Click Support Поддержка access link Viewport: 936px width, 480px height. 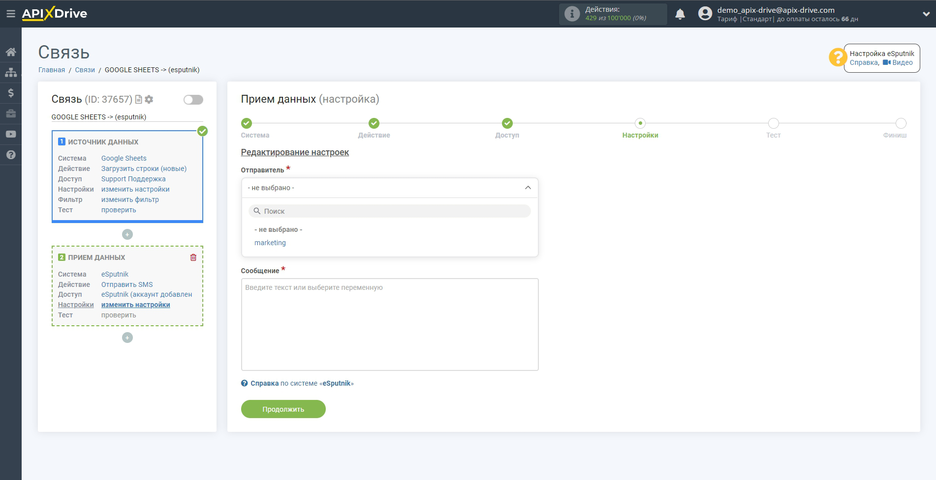coord(133,179)
